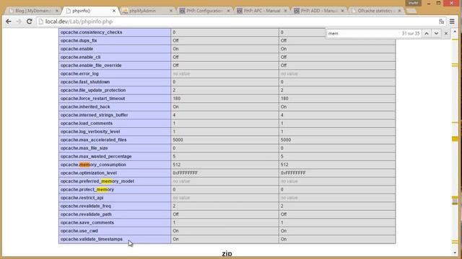Jump to next find result
This screenshot has width=462, height=259.
436,34
